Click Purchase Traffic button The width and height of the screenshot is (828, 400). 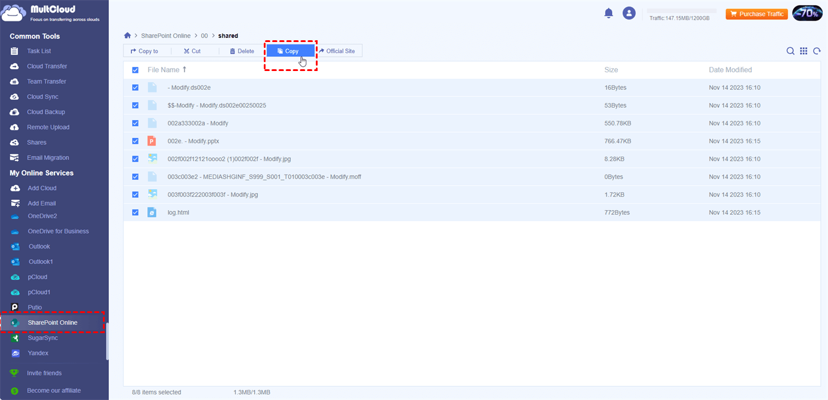click(x=757, y=14)
